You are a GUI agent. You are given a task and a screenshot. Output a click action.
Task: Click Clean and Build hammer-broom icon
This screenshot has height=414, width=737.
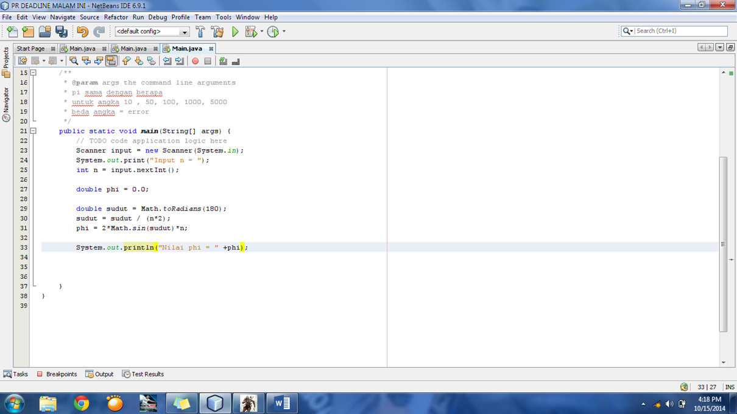click(217, 31)
